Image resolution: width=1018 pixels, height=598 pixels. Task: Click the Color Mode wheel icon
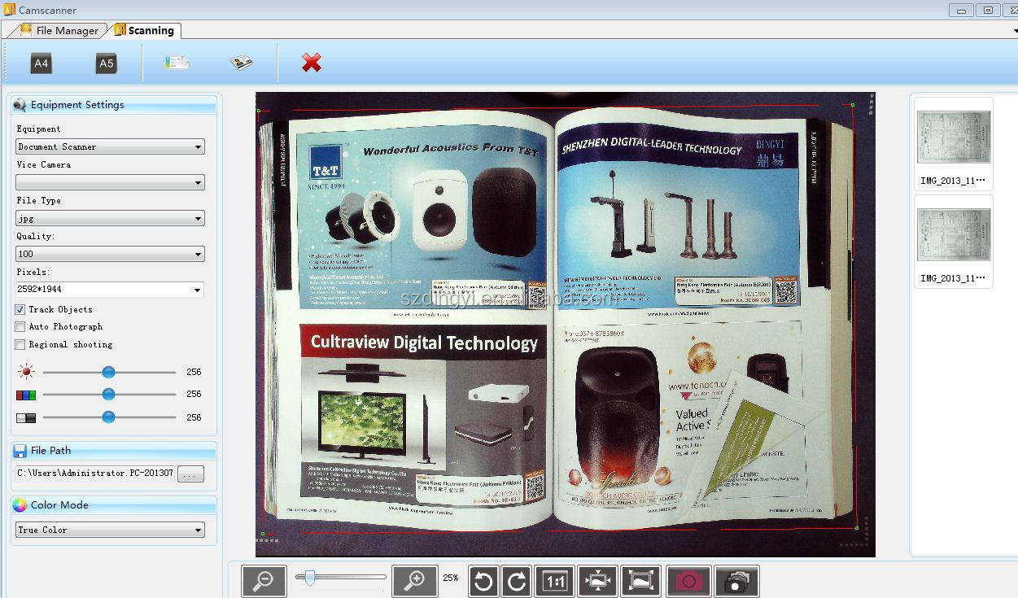click(x=20, y=505)
